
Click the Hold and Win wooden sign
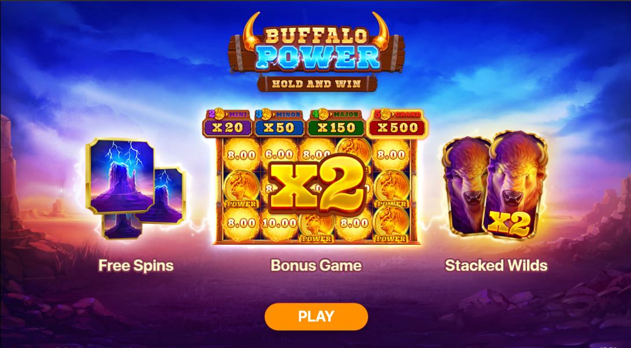point(317,84)
